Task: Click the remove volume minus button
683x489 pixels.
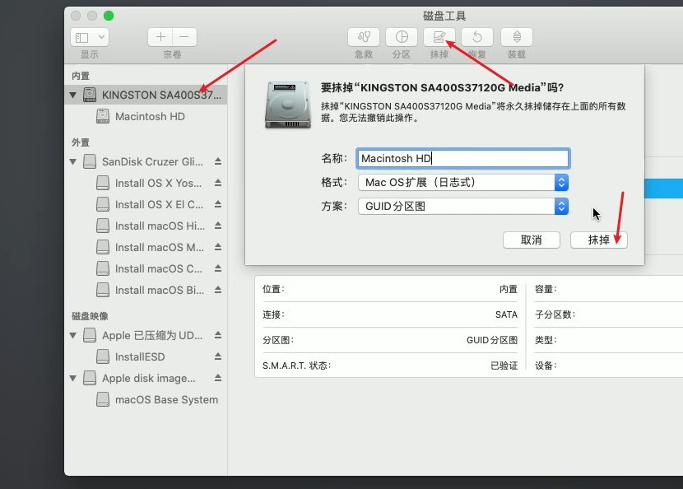Action: (x=184, y=37)
